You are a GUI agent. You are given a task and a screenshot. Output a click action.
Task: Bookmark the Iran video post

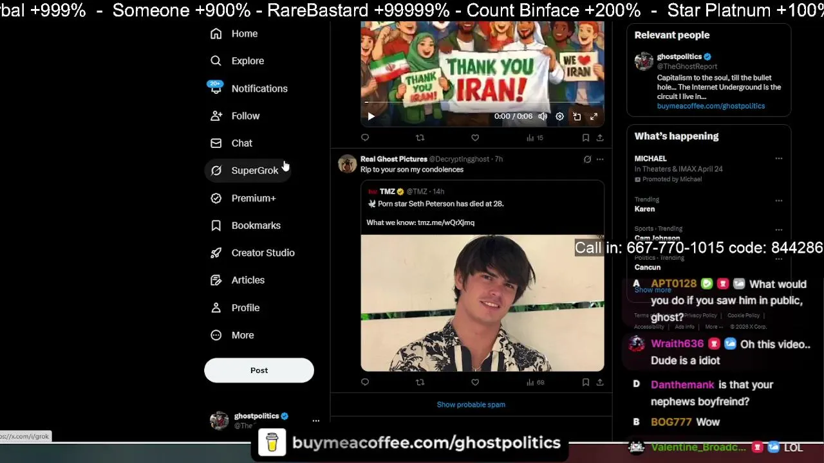pyautogui.click(x=585, y=138)
